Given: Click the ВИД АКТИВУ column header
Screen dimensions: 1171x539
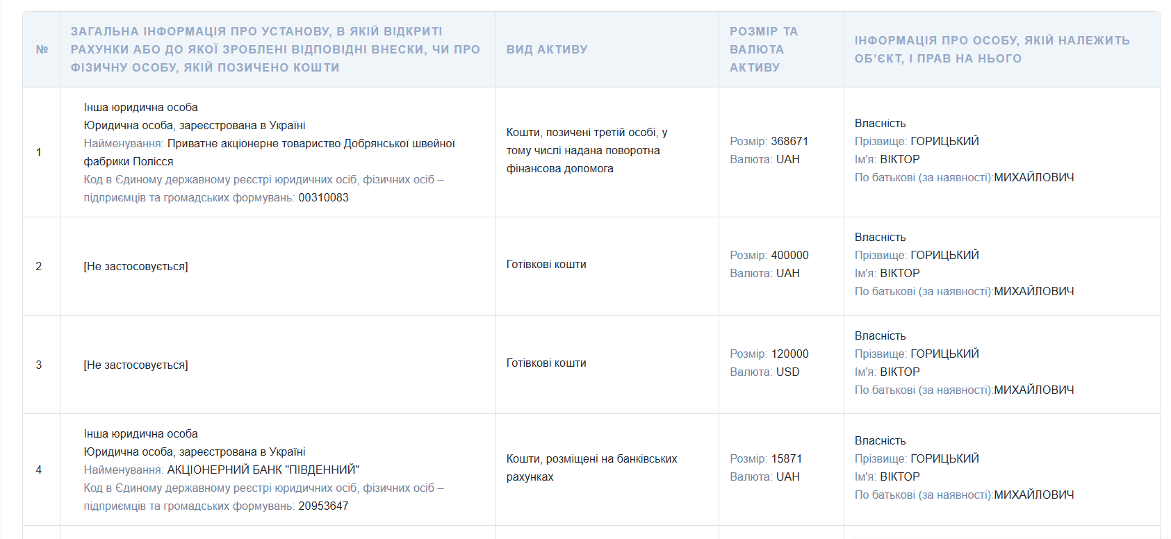Looking at the screenshot, I should [x=547, y=49].
